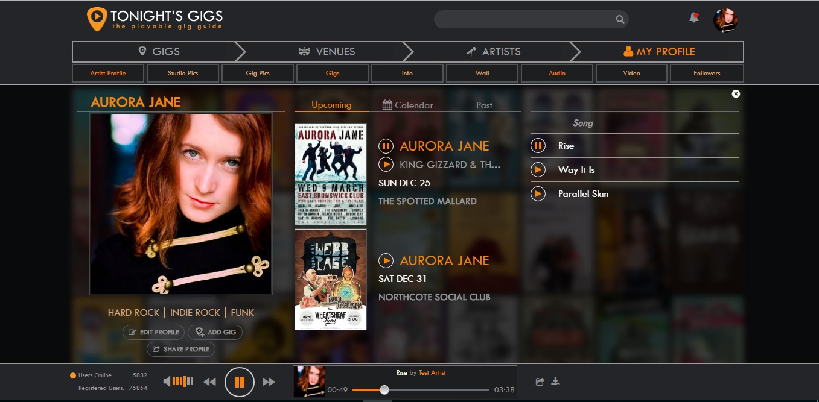Click the Aurora Jane profile photo
The width and height of the screenshot is (819, 402).
(x=181, y=204)
